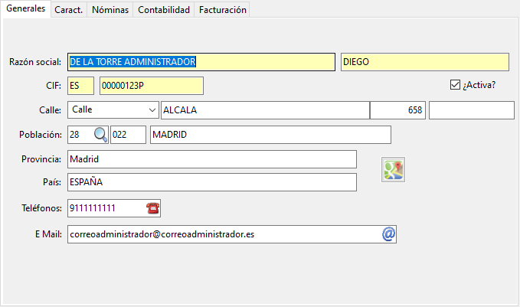This screenshot has height=307, width=520.
Task: Click the red telephone dial icon
Action: (152, 207)
